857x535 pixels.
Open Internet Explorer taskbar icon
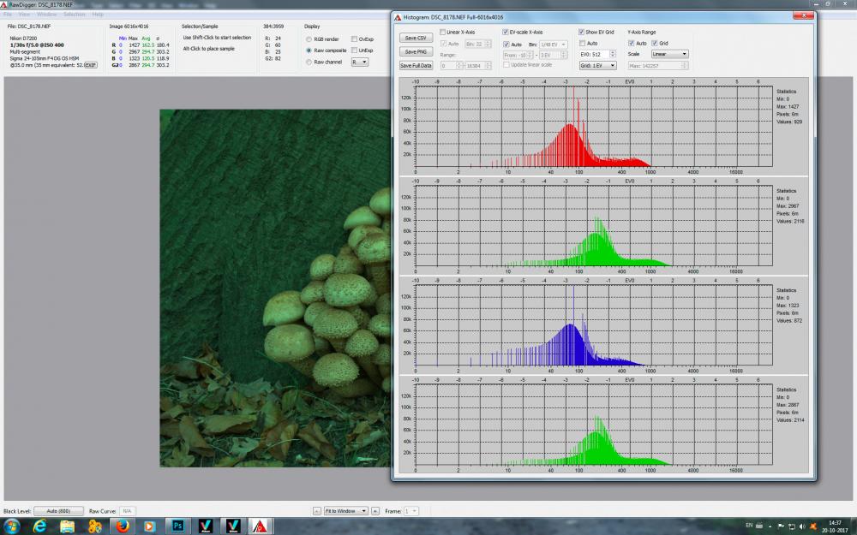coord(39,526)
